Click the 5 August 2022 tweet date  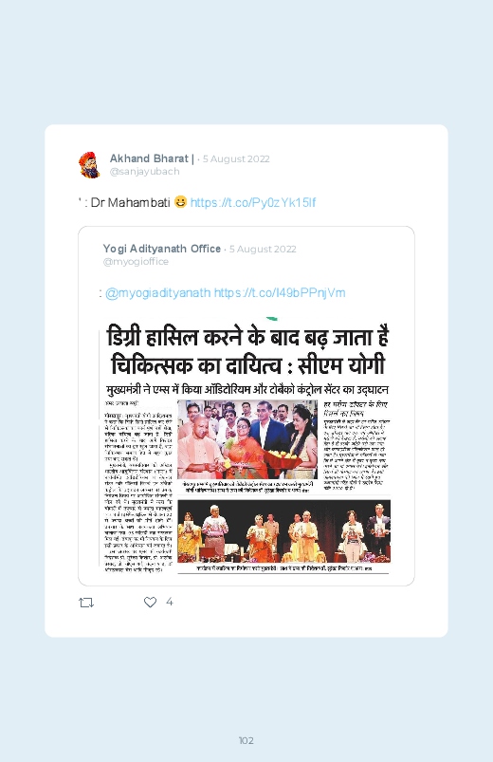pyautogui.click(x=236, y=158)
